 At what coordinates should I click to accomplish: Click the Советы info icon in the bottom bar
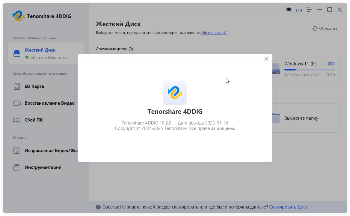click(x=98, y=207)
